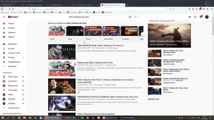Screen dimensions: 214x120
Task: Open the account avatar menu
Action: [207, 17]
